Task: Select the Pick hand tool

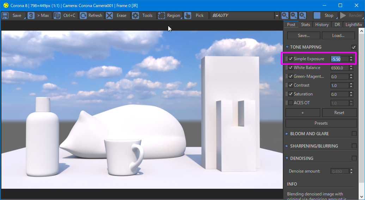Action: [x=188, y=15]
